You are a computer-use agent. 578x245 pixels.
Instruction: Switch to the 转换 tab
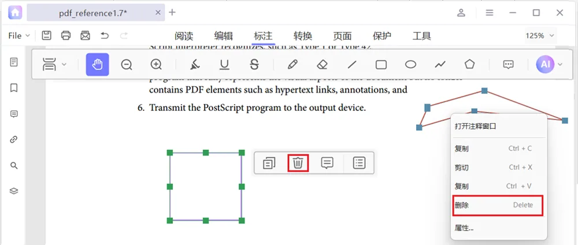(x=303, y=36)
